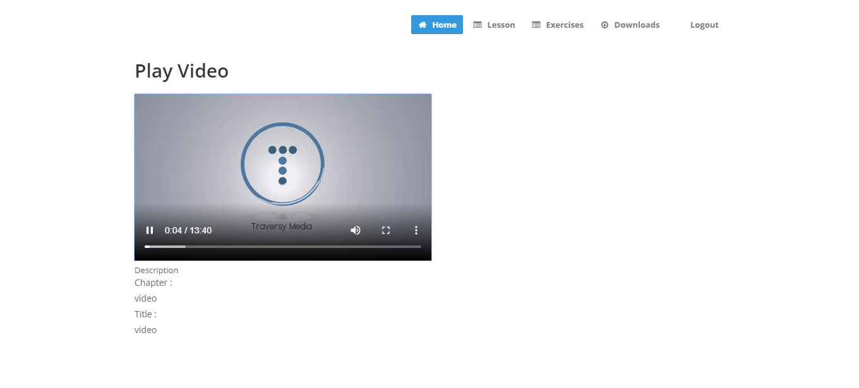Open the Downloads text link
This screenshot has height=388, width=859.
pyautogui.click(x=637, y=25)
